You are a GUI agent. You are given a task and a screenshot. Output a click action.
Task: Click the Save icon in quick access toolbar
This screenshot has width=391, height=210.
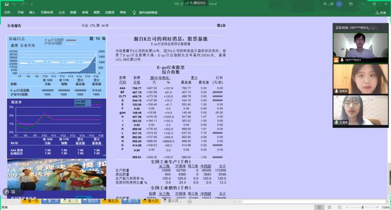[7, 4]
